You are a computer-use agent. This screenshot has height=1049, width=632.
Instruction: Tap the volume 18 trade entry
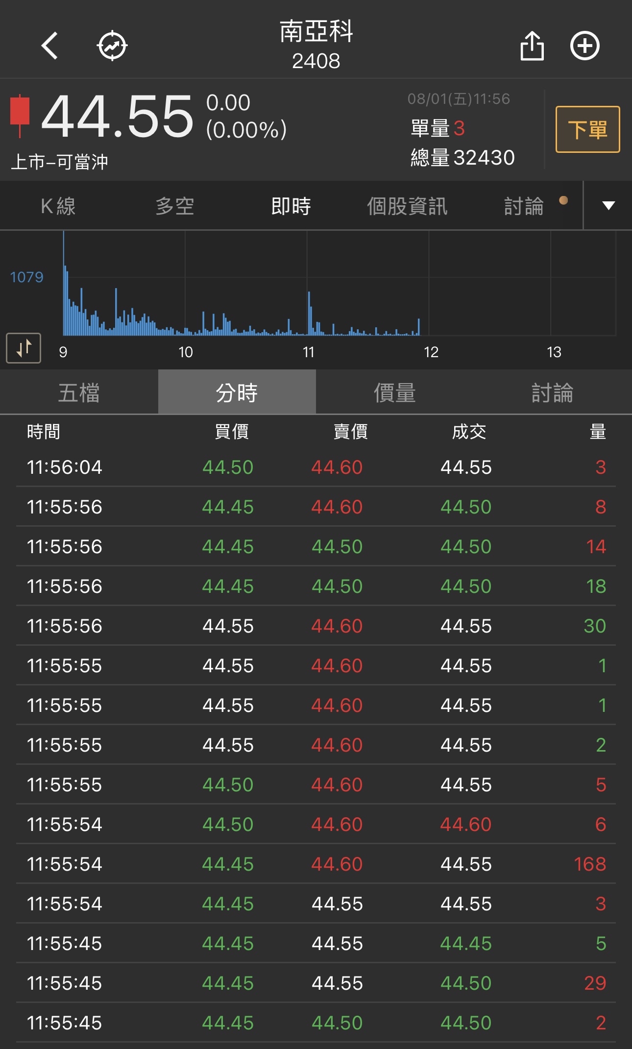[x=596, y=586]
